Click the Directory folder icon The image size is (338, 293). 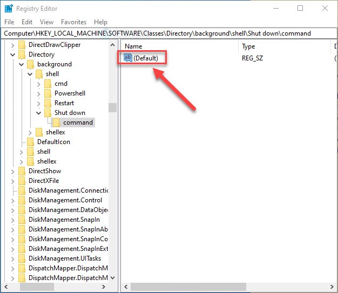coord(22,54)
